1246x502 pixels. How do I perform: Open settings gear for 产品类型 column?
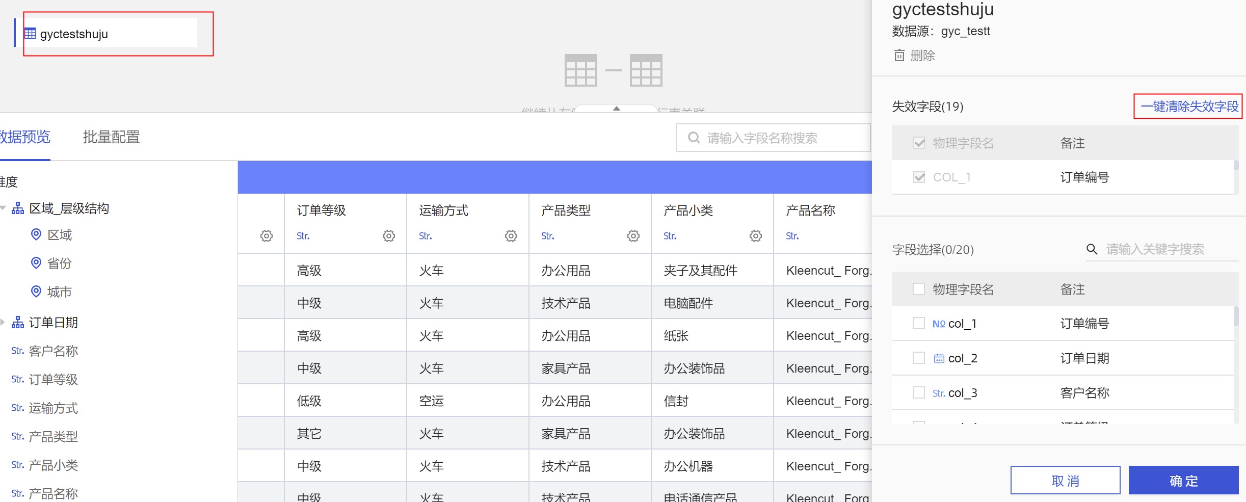click(x=633, y=236)
